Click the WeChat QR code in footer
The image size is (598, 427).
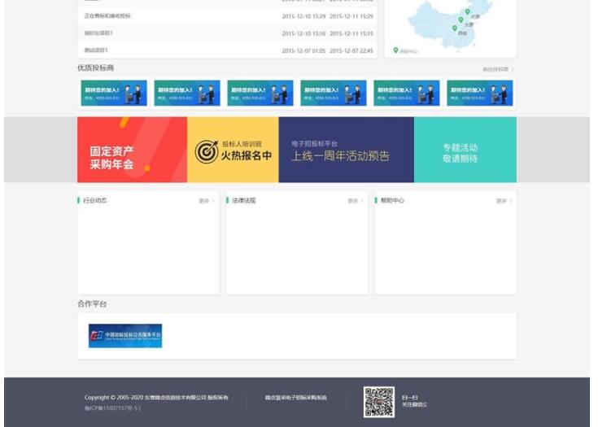(x=379, y=402)
